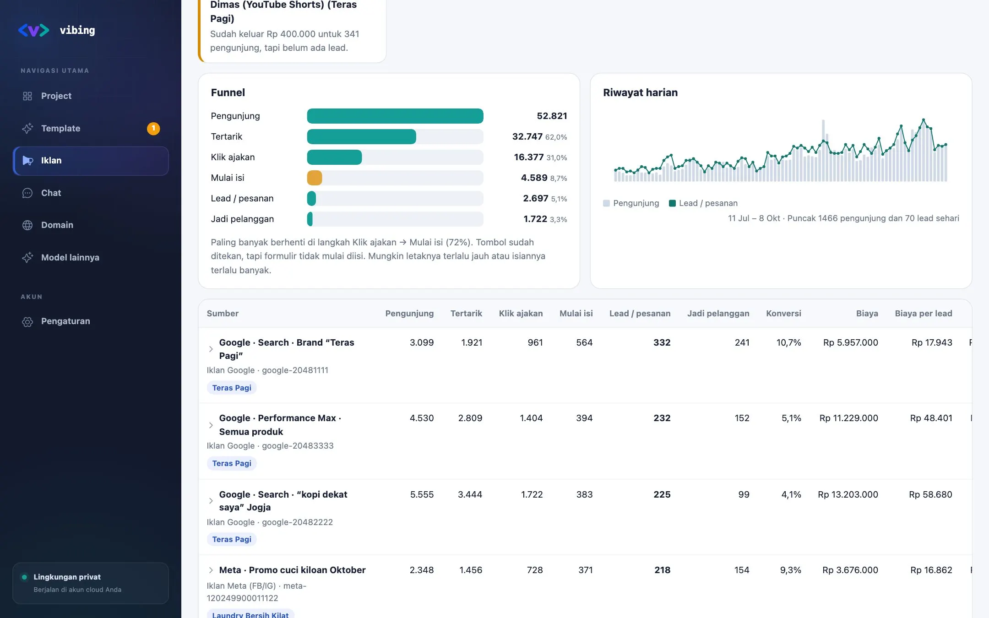Expand the Meta Promo cuci kiloan Oktober row
Image resolution: width=989 pixels, height=618 pixels.
pyautogui.click(x=211, y=570)
